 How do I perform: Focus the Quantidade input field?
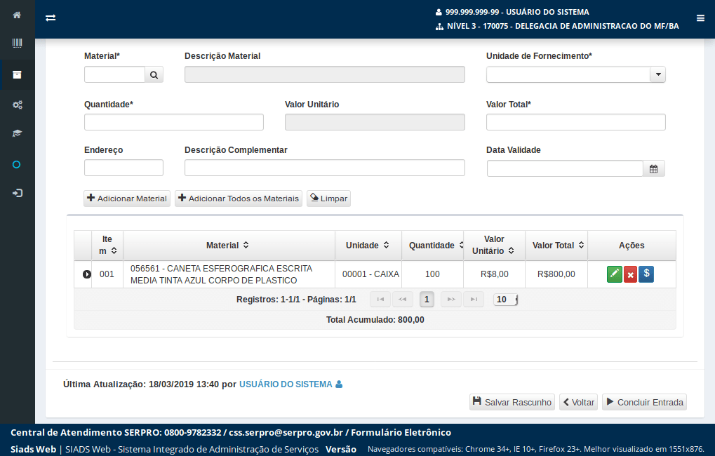point(174,122)
